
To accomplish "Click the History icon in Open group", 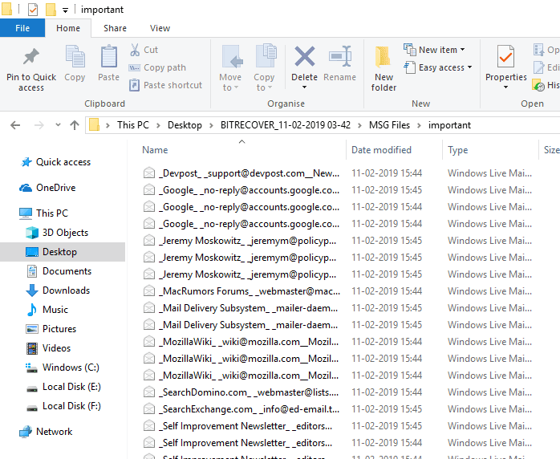I will (x=538, y=85).
